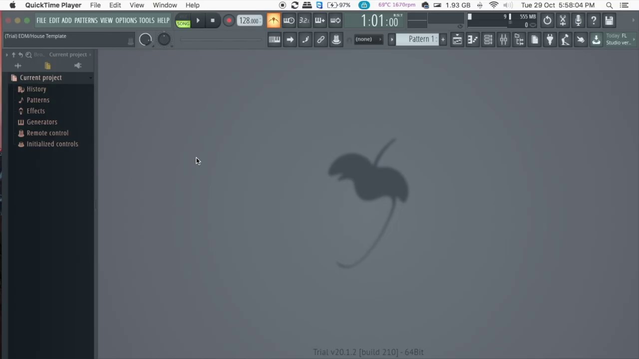The height and width of the screenshot is (359, 639).
Task: Click the scissors audio editor icon
Action: point(563,20)
